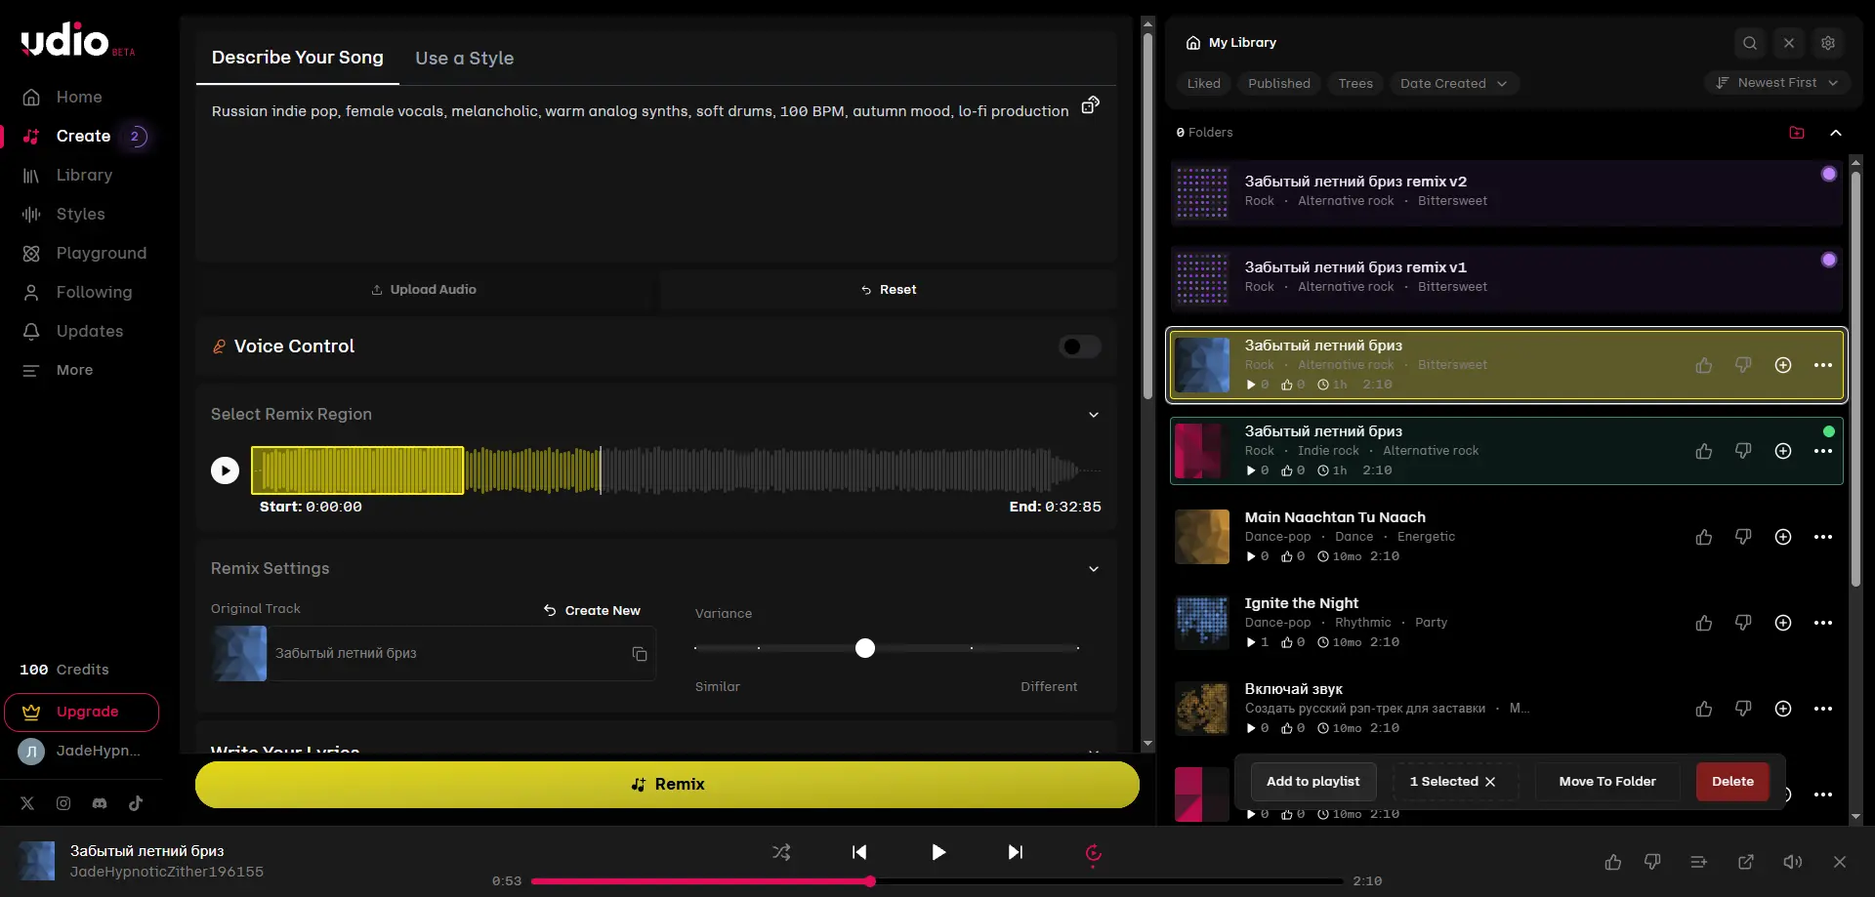Skip to next track in player
The width and height of the screenshot is (1875, 897).
click(1016, 852)
